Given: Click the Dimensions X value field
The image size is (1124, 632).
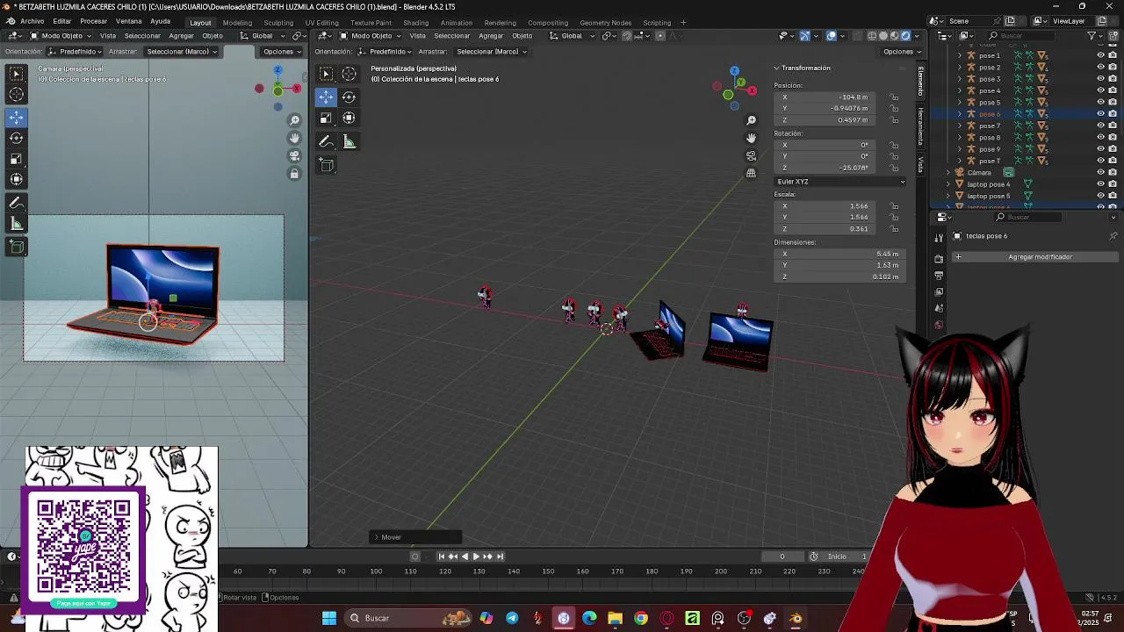Looking at the screenshot, I should click(838, 254).
